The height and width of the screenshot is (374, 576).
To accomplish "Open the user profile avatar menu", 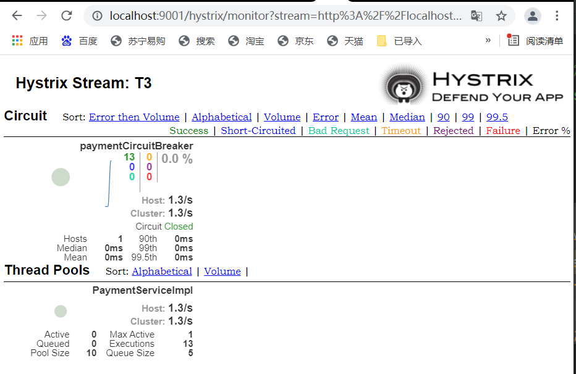I will 533,16.
